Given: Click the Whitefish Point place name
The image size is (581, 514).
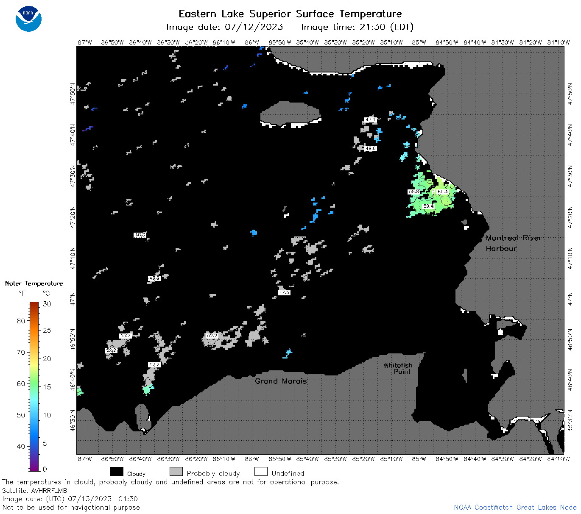Looking at the screenshot, I should pos(398,368).
